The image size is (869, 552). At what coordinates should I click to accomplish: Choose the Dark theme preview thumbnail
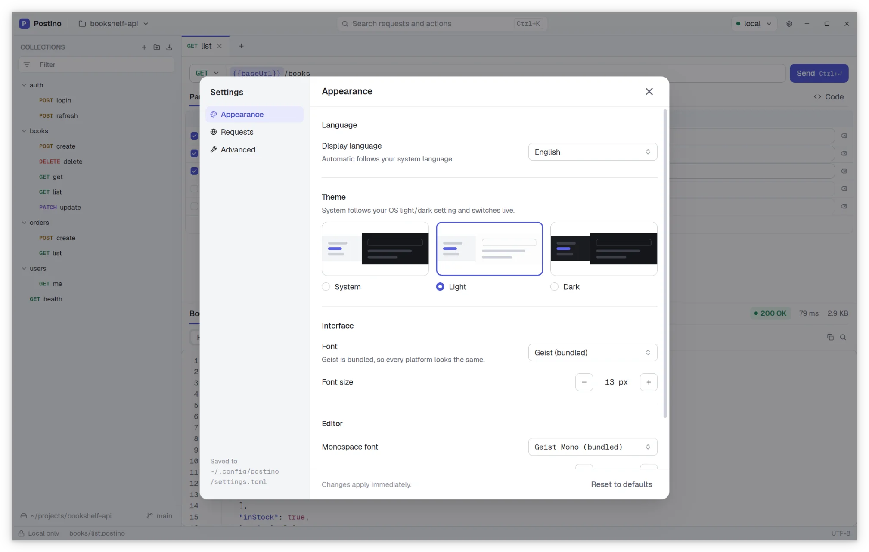tap(604, 248)
